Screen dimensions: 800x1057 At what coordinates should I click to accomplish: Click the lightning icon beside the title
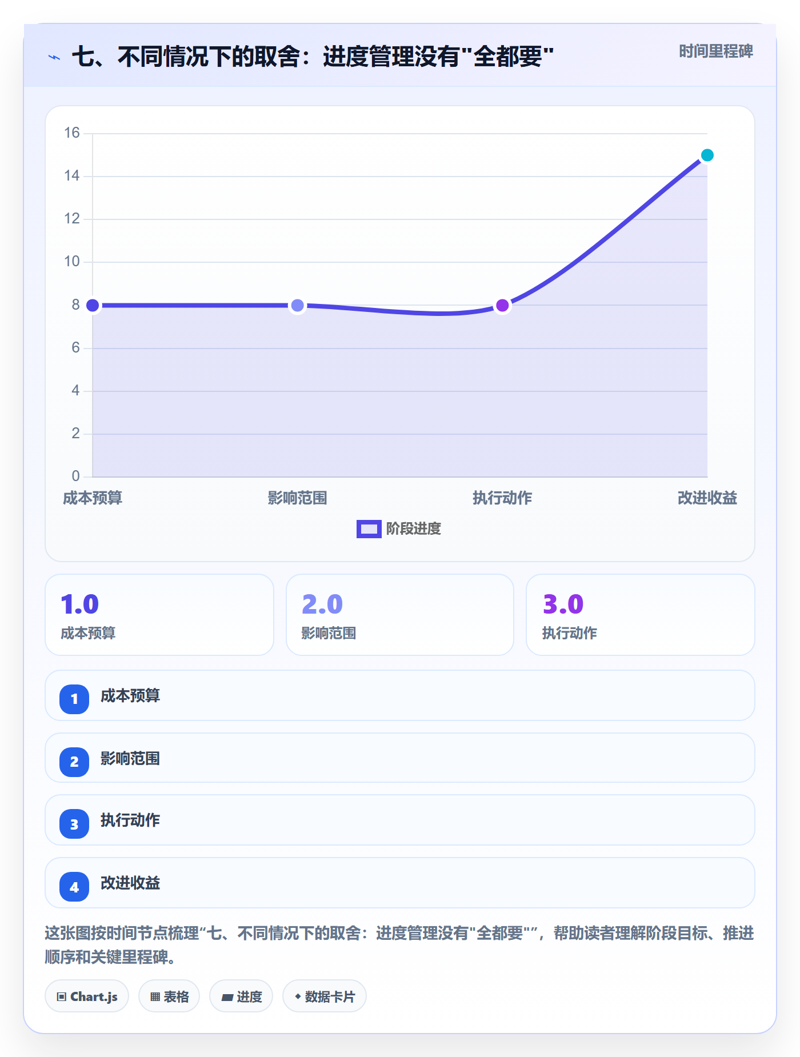point(54,57)
